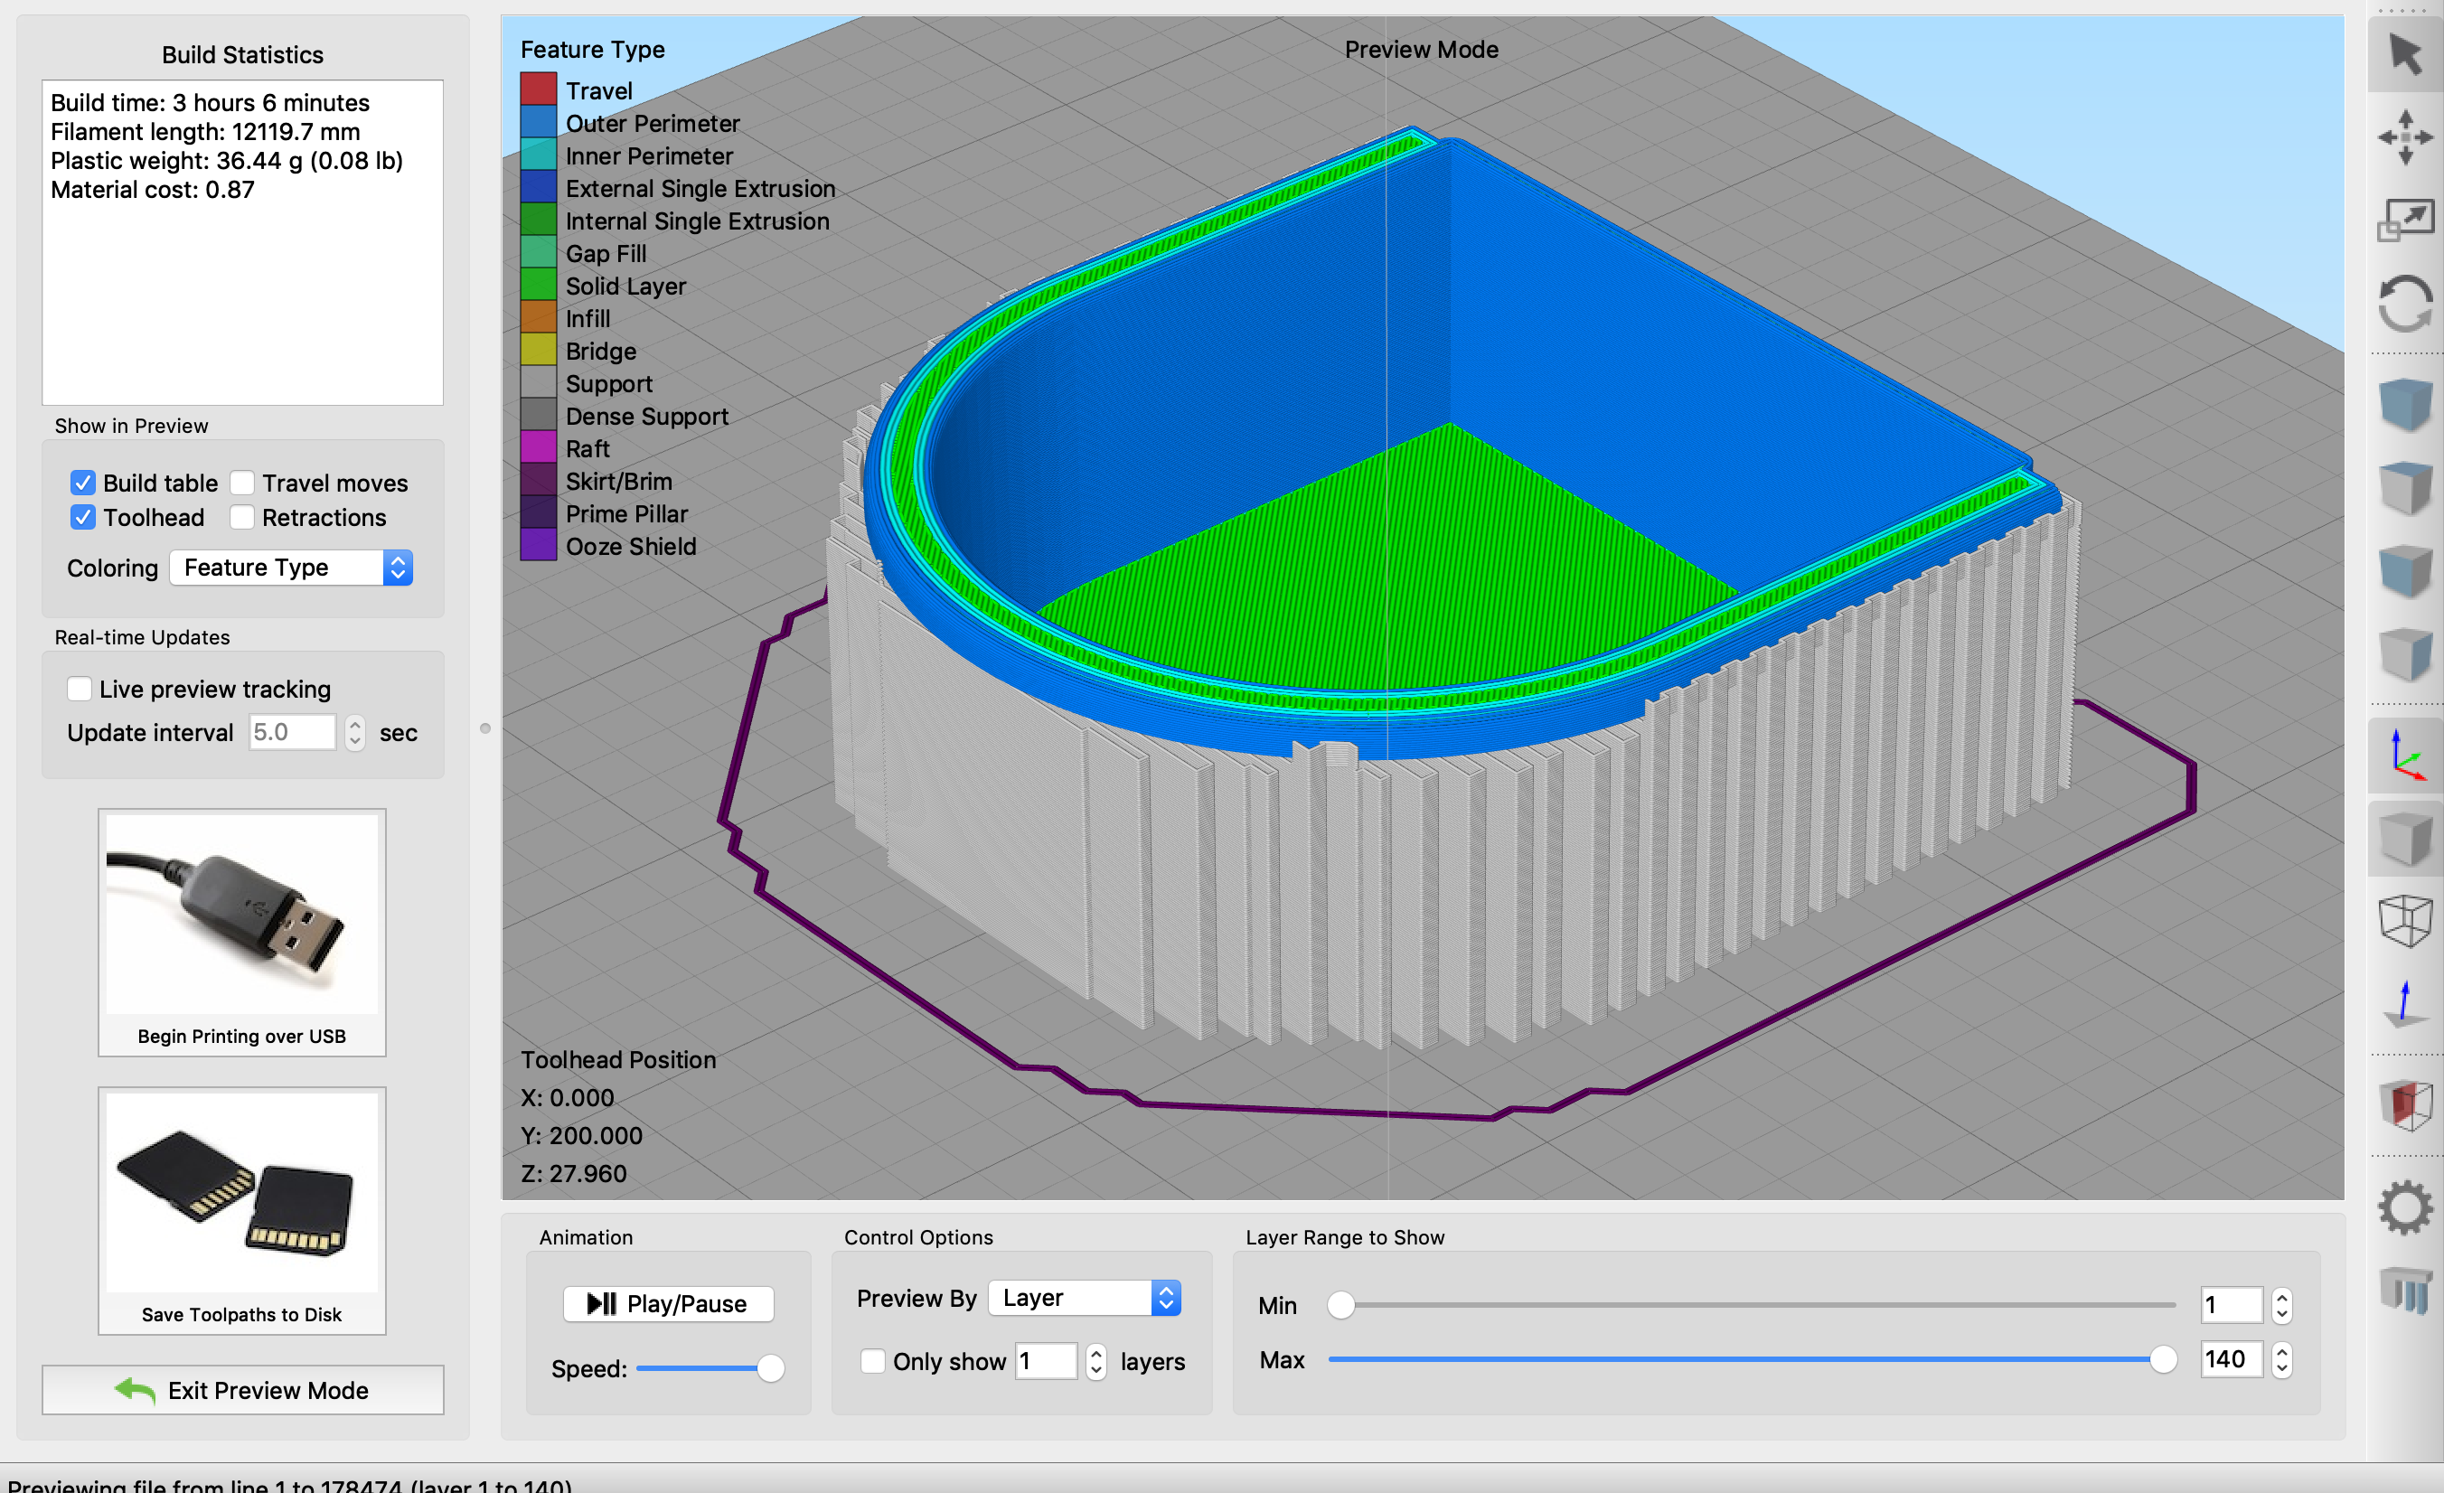Check the Only show layers checkbox
This screenshot has height=1493, width=2444.
(873, 1361)
